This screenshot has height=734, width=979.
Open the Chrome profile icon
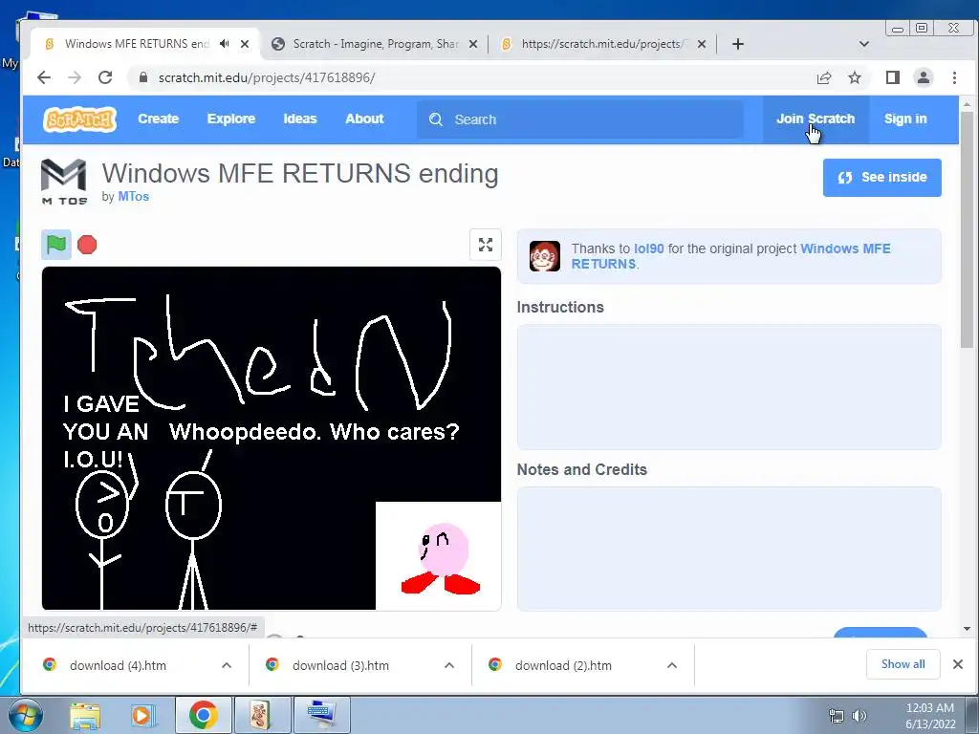[923, 77]
